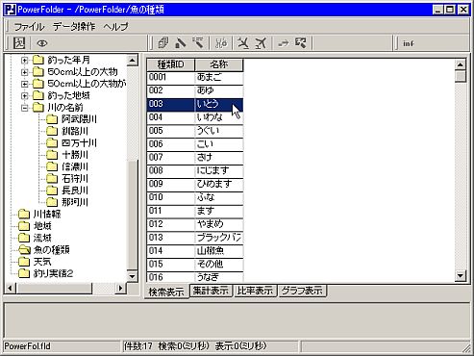Click the pencil-with-lines toolbar icon
Screen dimensions: 474x356
[198, 43]
